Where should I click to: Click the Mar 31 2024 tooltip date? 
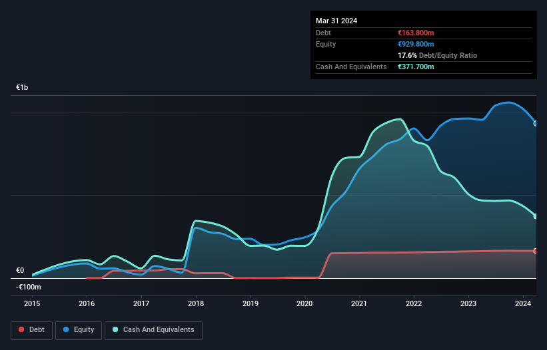pos(336,21)
